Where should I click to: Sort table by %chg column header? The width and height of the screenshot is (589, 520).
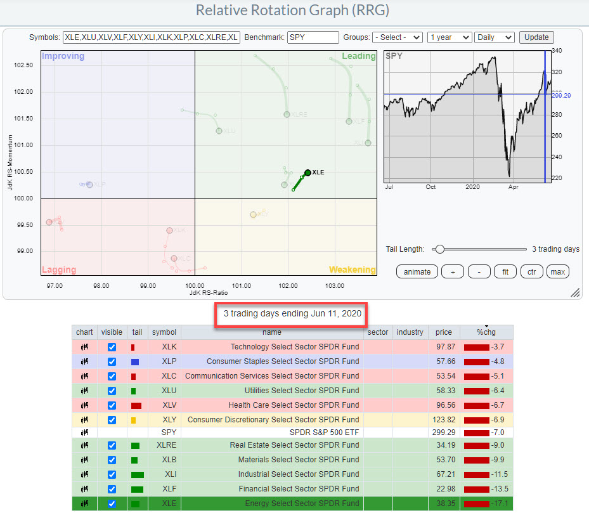(x=487, y=332)
